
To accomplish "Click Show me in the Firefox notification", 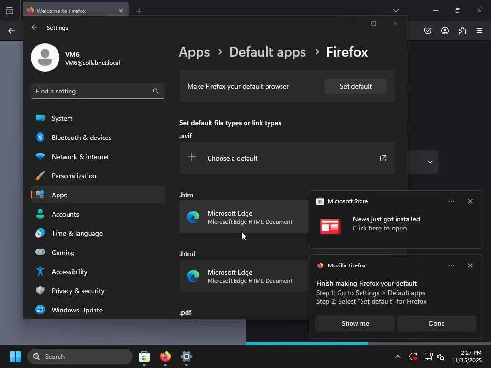I will point(355,323).
